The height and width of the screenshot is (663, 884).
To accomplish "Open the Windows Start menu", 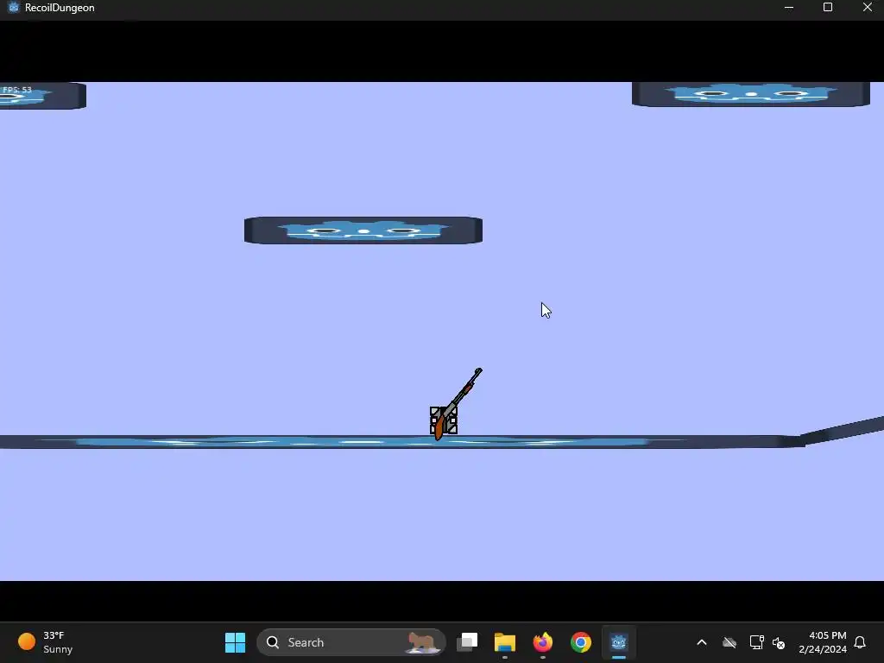I will tap(235, 642).
